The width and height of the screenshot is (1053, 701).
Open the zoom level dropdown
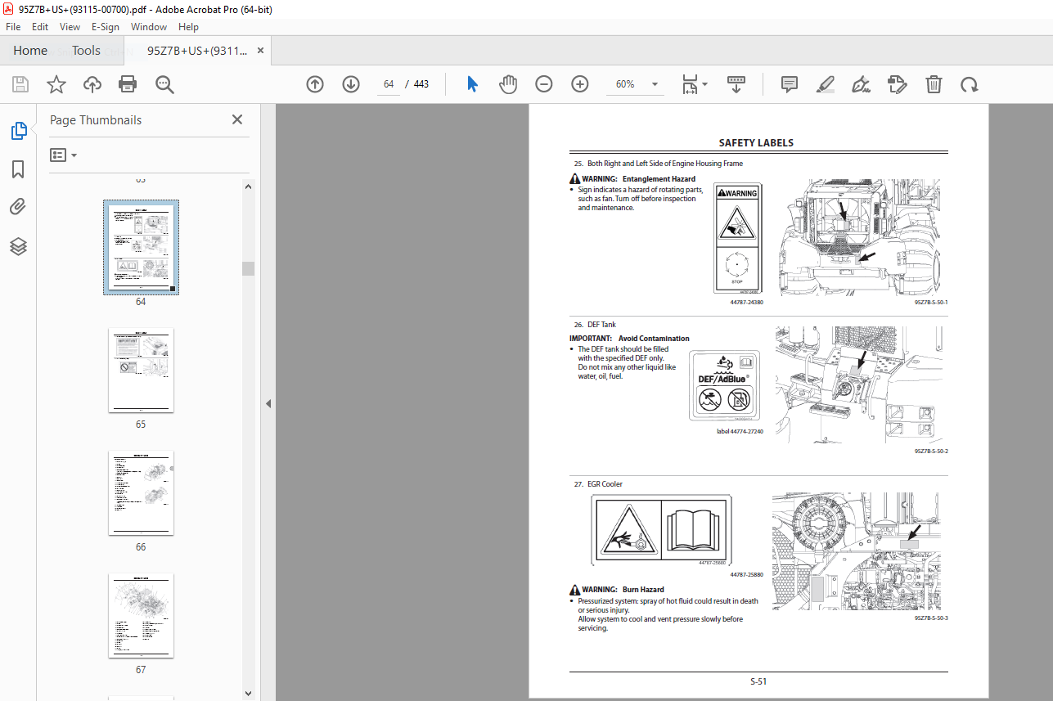655,84
